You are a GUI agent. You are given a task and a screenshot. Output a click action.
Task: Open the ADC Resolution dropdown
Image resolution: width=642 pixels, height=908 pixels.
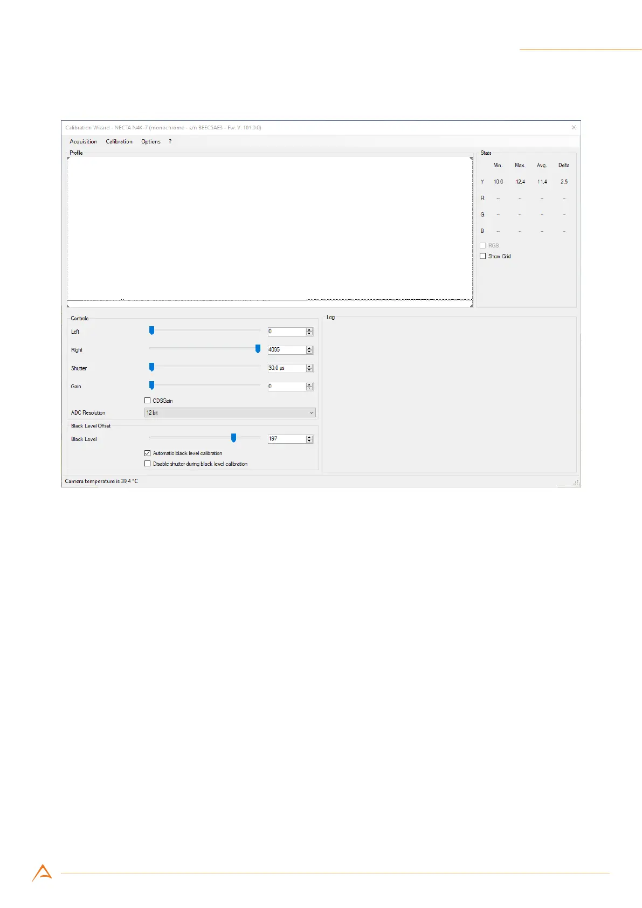230,412
